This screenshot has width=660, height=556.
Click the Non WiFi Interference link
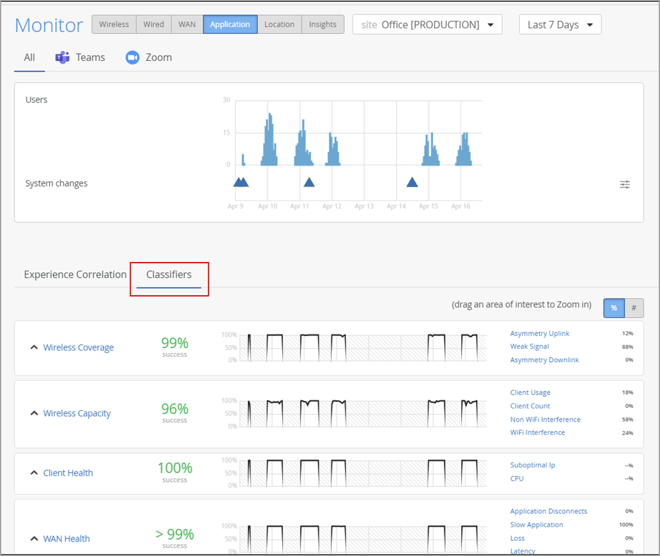pos(545,420)
